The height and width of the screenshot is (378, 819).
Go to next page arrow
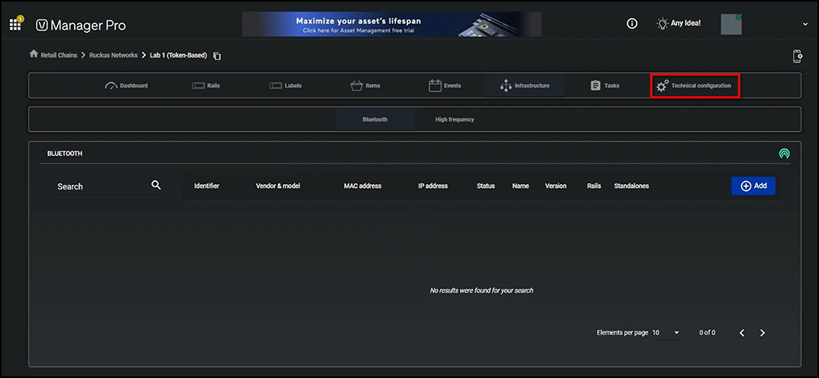pyautogui.click(x=762, y=333)
